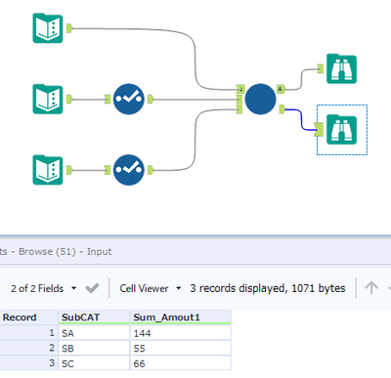Select the blue connection line to Browse
The height and width of the screenshot is (378, 391).
pos(300,120)
